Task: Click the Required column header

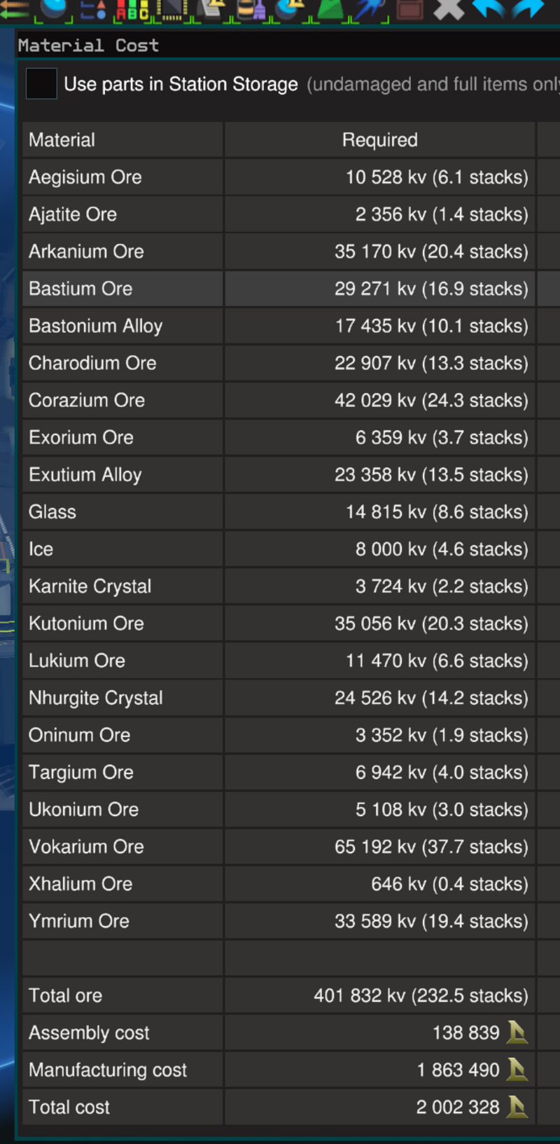Action: tap(380, 139)
